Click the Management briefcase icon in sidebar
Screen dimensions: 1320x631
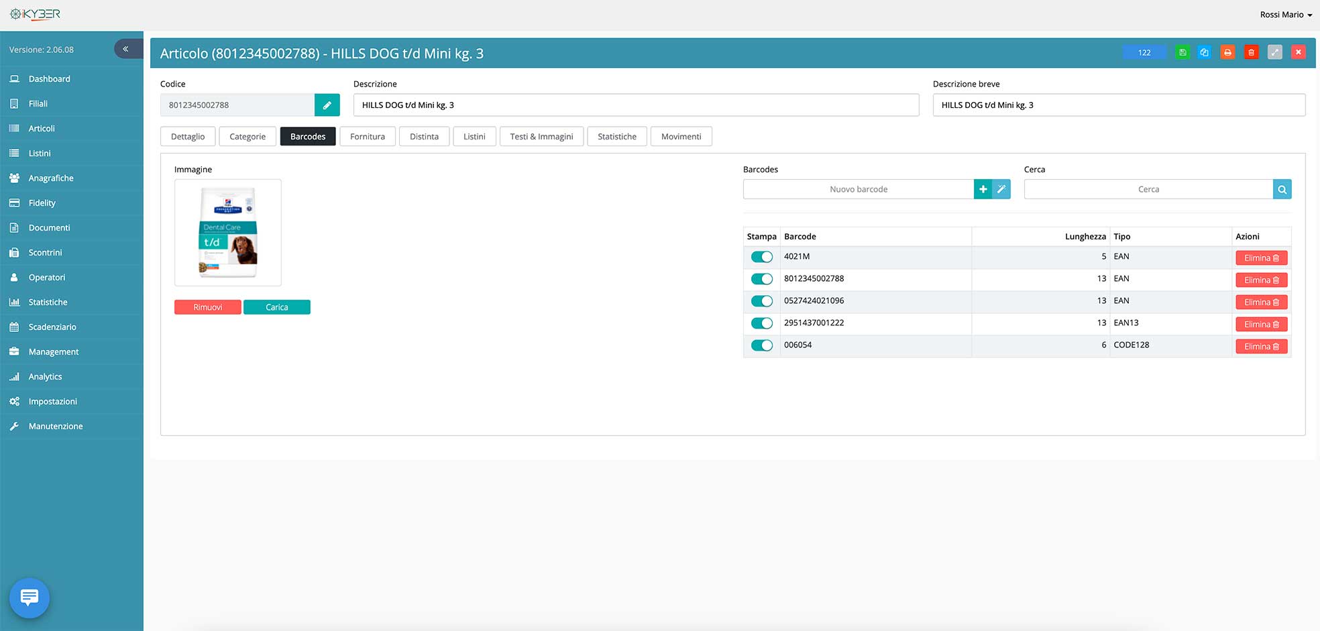tap(14, 351)
